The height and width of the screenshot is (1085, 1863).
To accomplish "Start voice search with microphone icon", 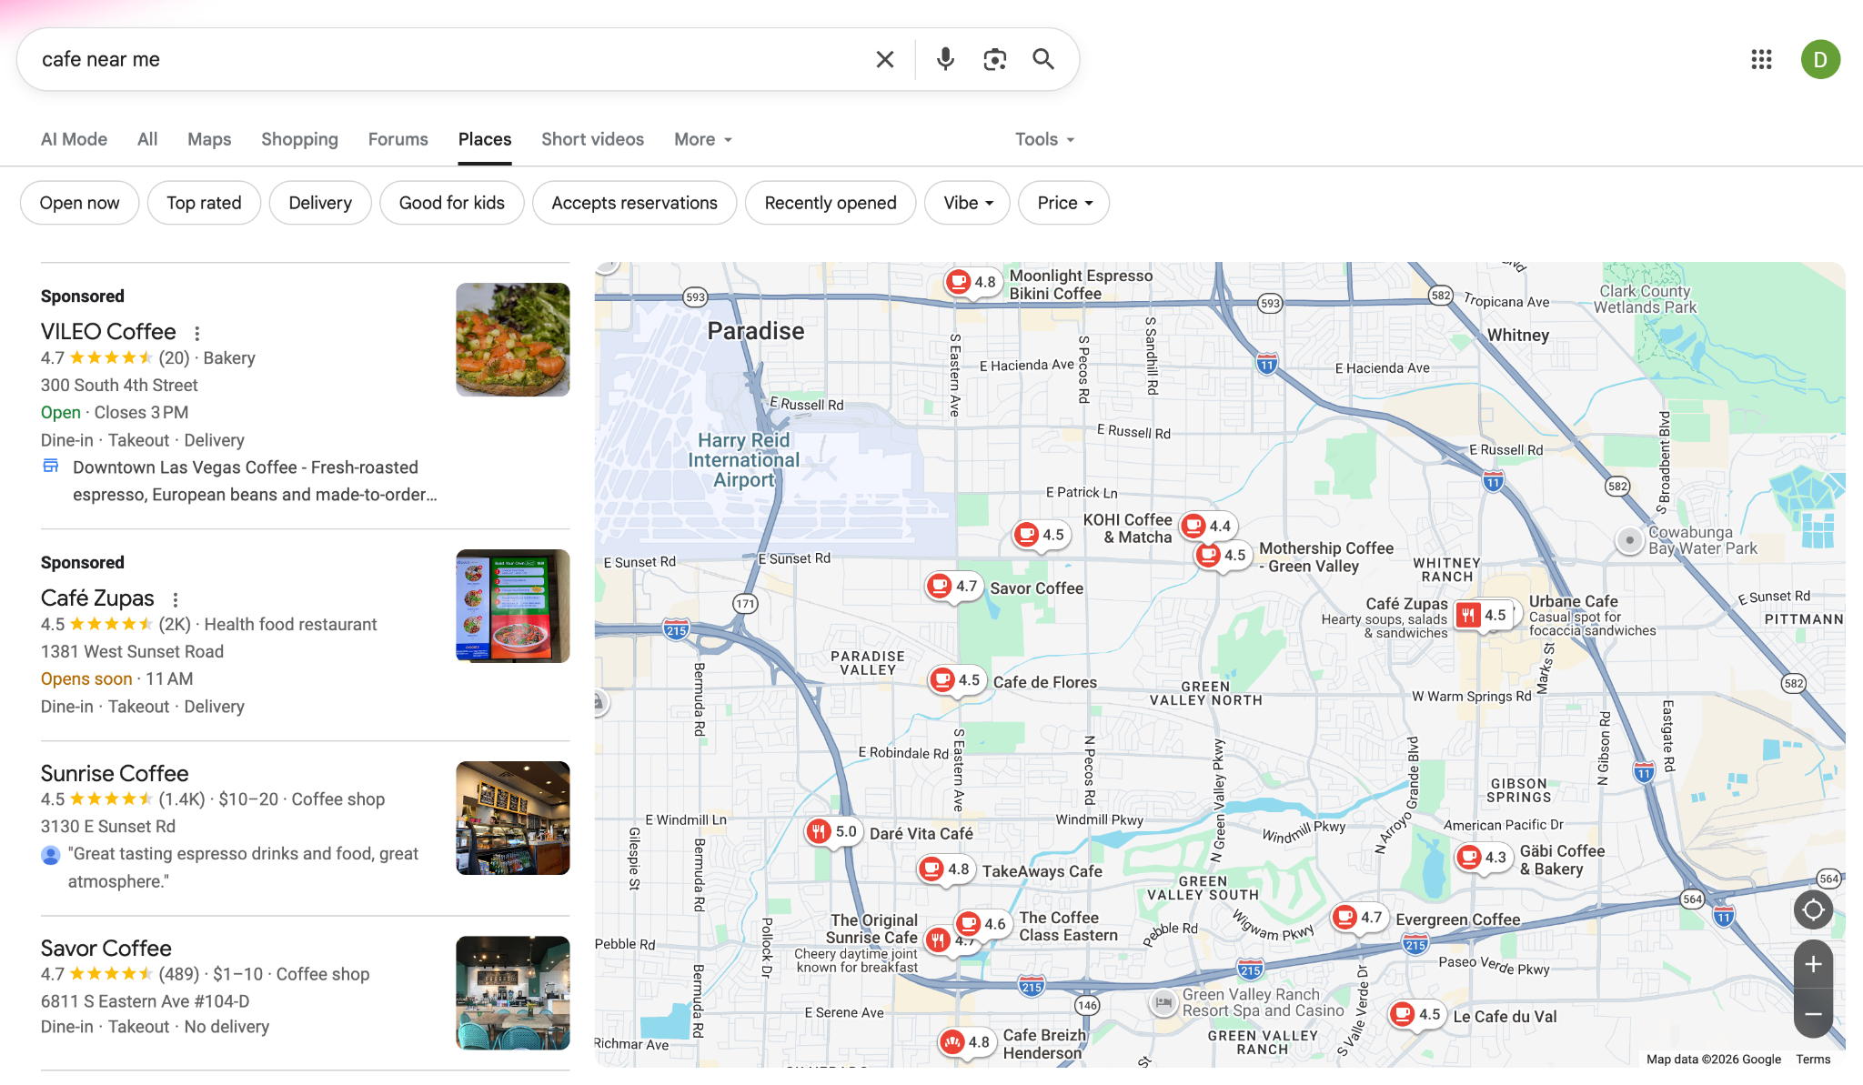I will pos(945,59).
